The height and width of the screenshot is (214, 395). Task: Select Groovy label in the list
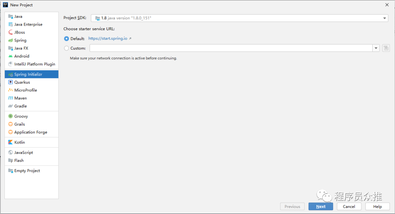[21, 116]
